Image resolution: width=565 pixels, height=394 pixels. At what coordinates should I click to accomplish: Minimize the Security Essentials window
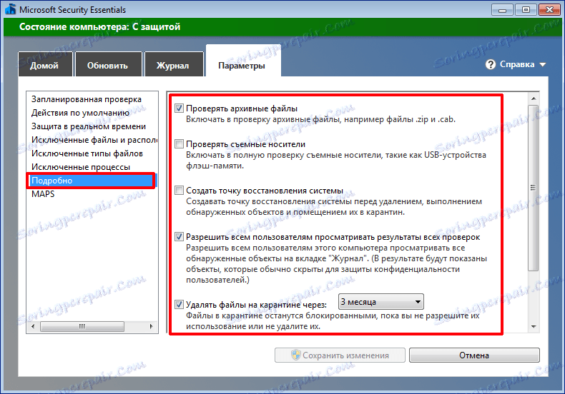502,10
